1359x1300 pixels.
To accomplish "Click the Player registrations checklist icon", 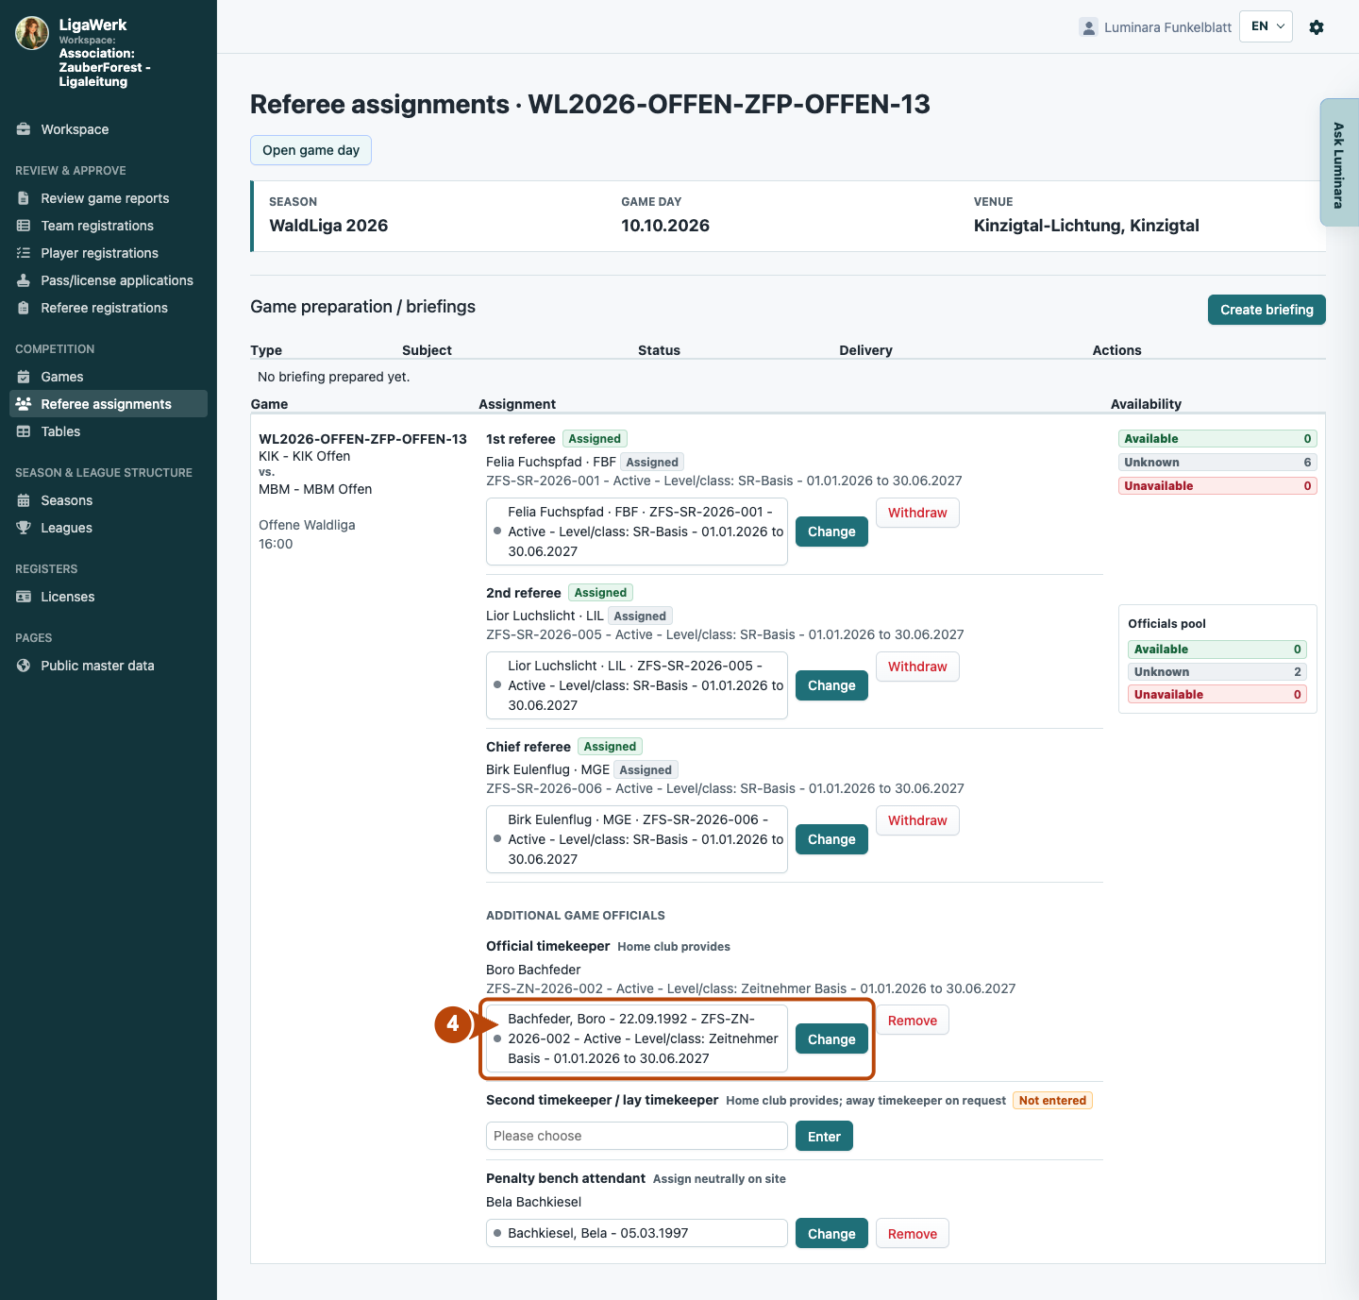I will [24, 253].
